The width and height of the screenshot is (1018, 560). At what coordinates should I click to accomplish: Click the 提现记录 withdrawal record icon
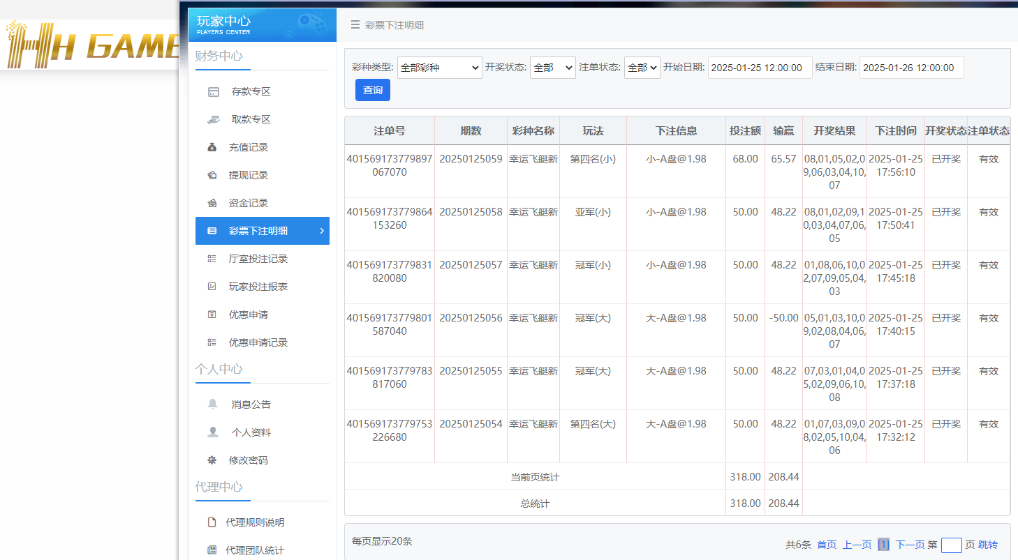click(x=214, y=174)
